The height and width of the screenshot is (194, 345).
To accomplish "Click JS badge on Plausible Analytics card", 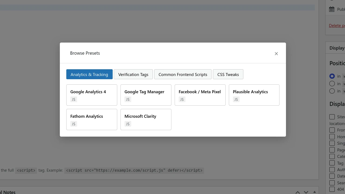I will click(x=236, y=99).
